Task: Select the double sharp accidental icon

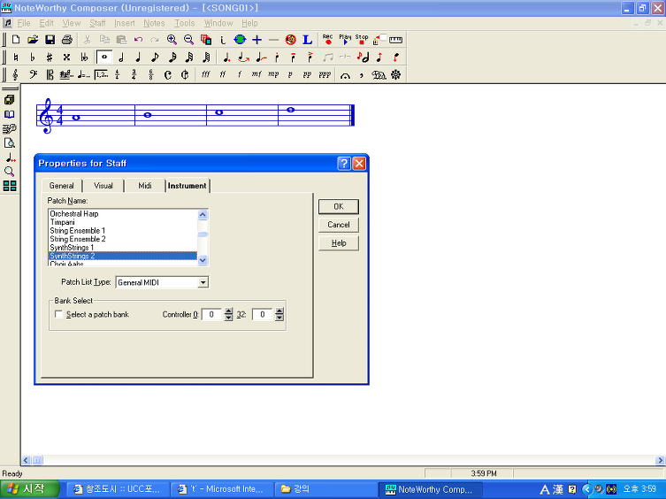Action: tap(66, 57)
